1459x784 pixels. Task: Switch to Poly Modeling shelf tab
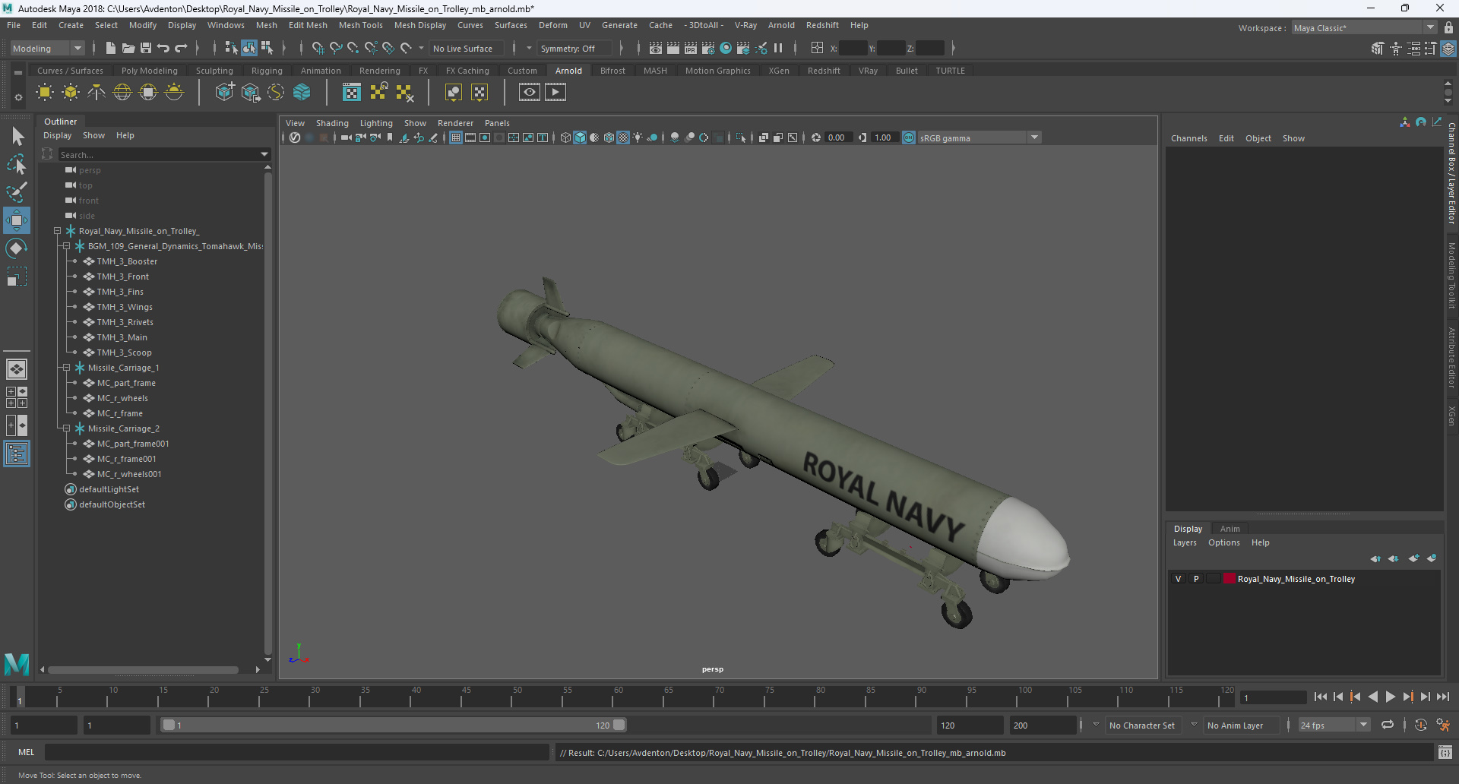pyautogui.click(x=150, y=71)
